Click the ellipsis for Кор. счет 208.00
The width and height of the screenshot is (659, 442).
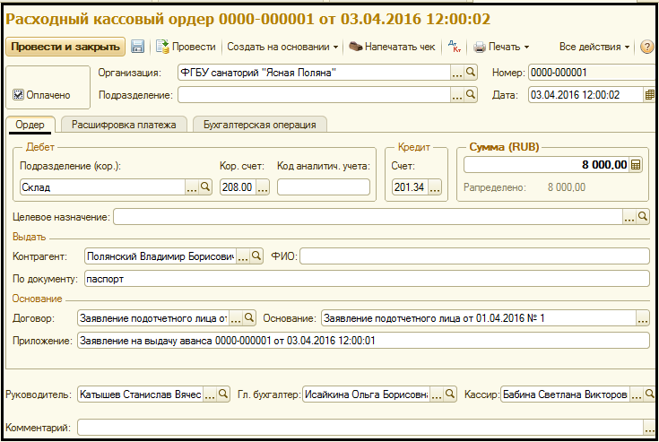(263, 187)
